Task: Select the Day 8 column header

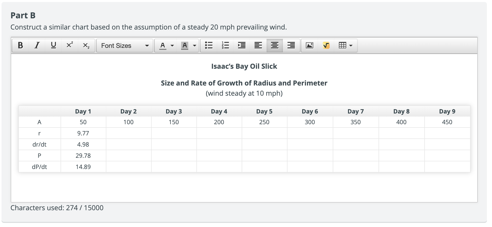Action: [x=401, y=111]
